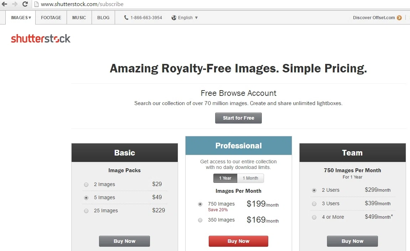Click the Images Per Month label
The height and width of the screenshot is (251, 410).
(238, 191)
